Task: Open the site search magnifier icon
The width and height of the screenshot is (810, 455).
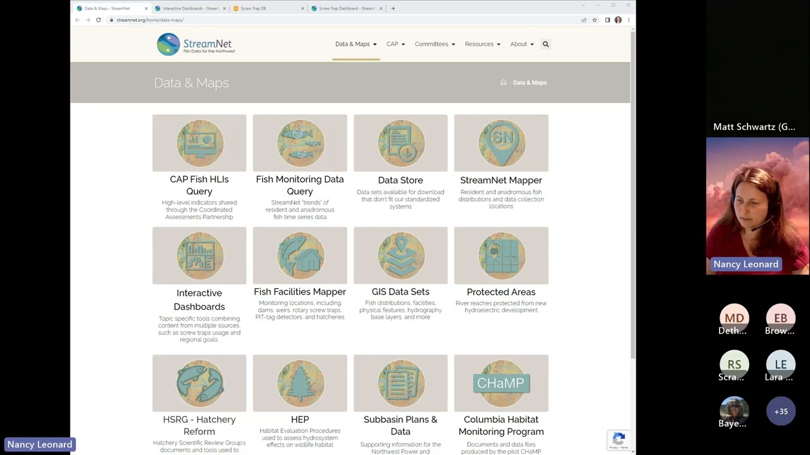Action: click(545, 44)
